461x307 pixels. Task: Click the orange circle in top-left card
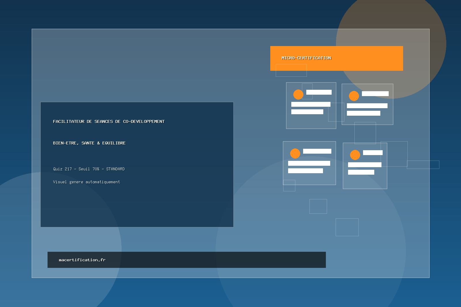[x=298, y=94]
